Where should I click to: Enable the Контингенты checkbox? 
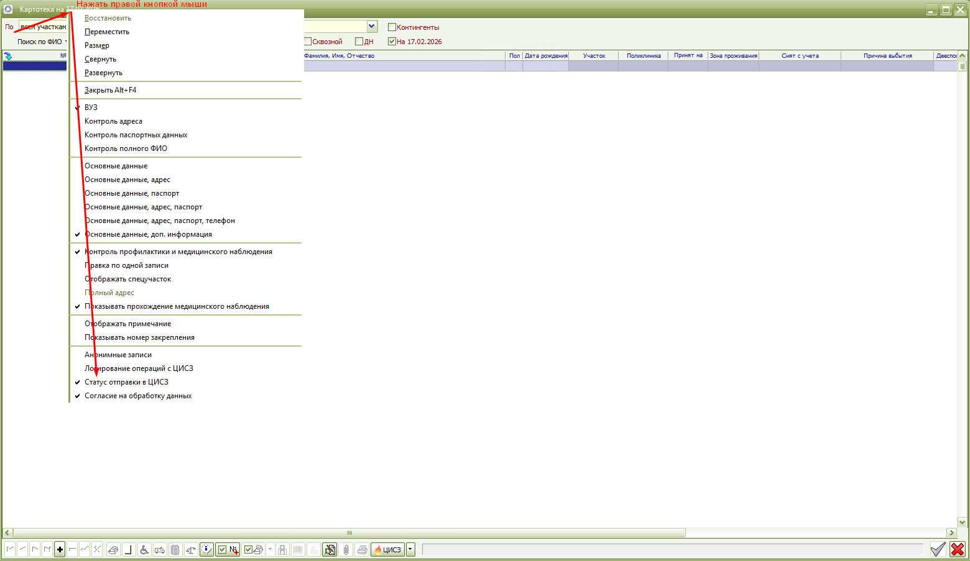click(x=392, y=27)
